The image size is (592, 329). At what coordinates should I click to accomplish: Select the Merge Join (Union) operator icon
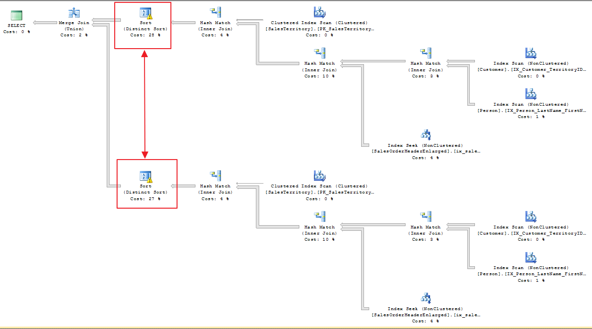74,13
